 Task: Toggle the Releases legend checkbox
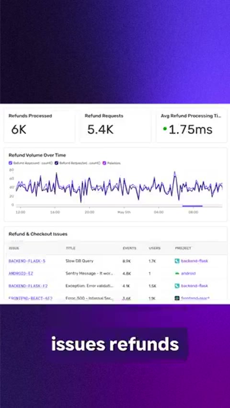click(x=104, y=163)
